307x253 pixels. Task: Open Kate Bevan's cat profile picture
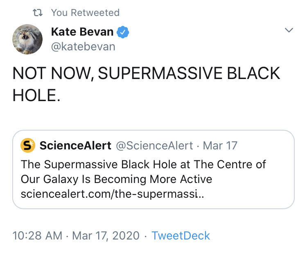[x=27, y=39]
